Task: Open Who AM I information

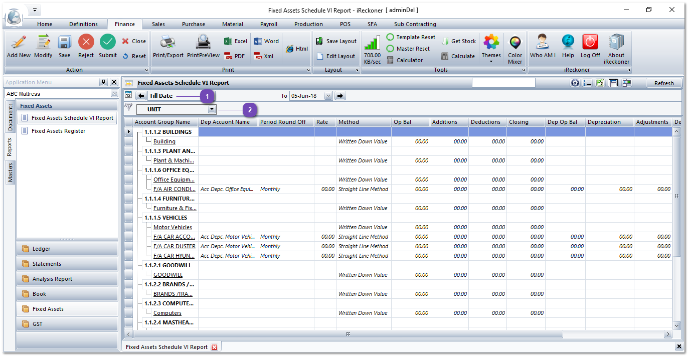Action: (x=543, y=48)
